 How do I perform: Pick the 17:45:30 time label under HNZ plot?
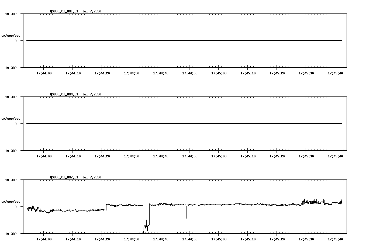(306, 239)
